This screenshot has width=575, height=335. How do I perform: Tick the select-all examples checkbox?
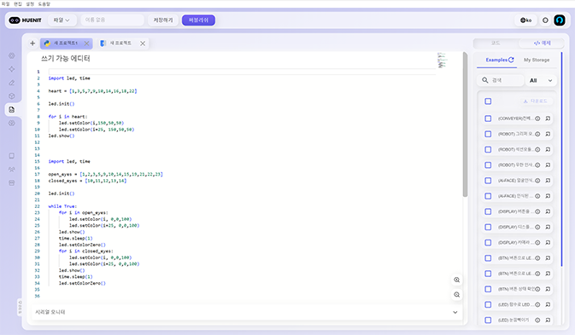(x=488, y=101)
